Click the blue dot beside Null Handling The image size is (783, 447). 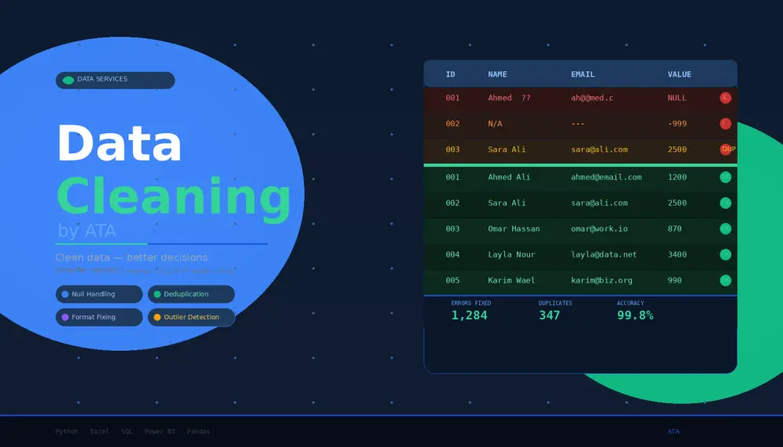click(x=65, y=294)
